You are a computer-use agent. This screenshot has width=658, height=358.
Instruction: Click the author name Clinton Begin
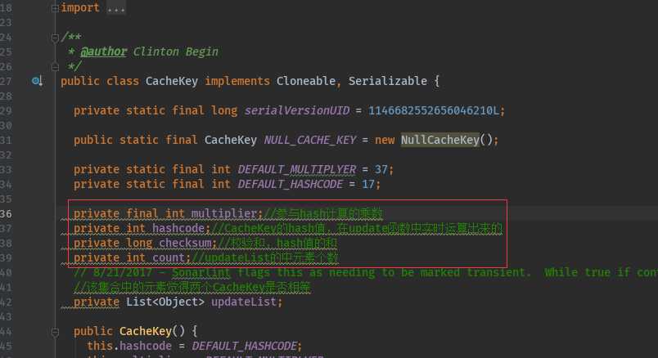click(x=175, y=51)
